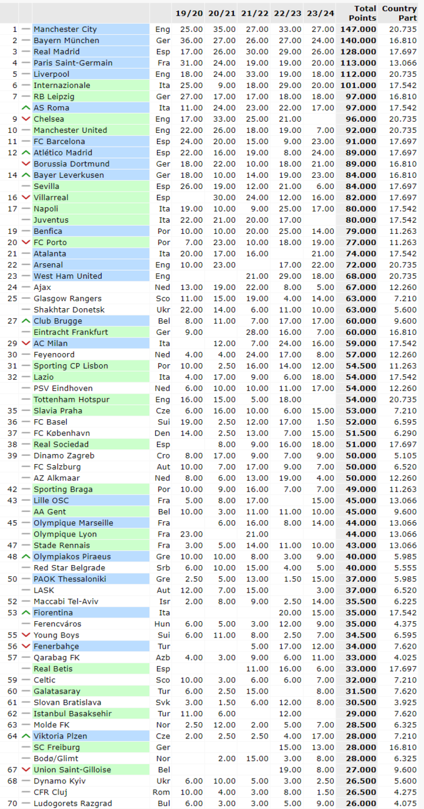
Task: Click the down arrow next to Borussia Dortmund
Action: (x=26, y=164)
